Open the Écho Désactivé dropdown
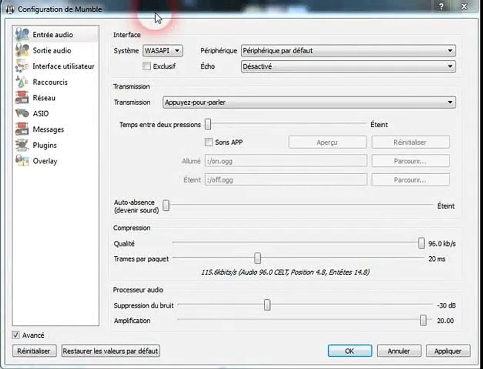Viewport: 483px width, 369px height. click(x=348, y=66)
